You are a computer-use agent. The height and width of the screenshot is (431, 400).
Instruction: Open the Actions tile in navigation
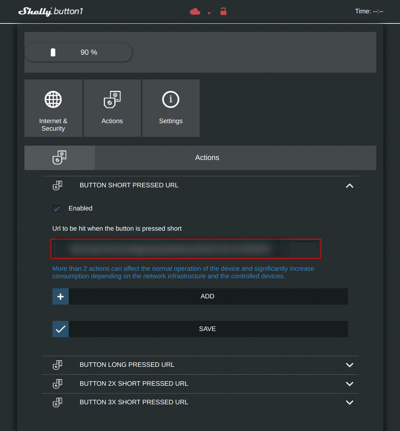(112, 108)
